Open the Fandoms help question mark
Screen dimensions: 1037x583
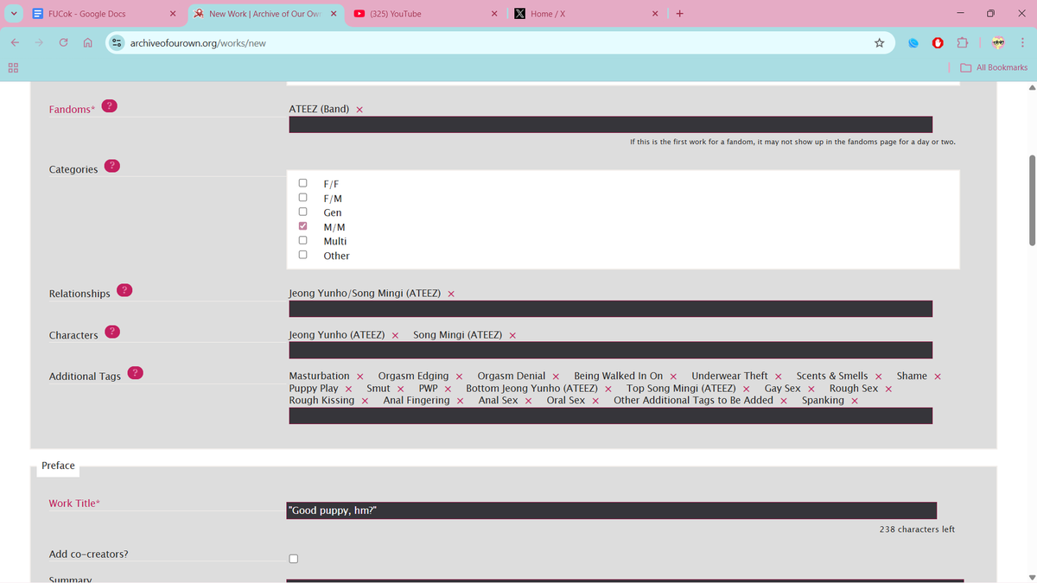(109, 106)
